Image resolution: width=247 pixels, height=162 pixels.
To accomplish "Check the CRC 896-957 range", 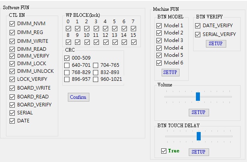I will coord(67,79).
